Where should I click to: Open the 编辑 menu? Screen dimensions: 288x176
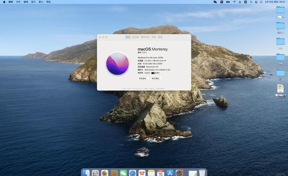click(x=26, y=2)
